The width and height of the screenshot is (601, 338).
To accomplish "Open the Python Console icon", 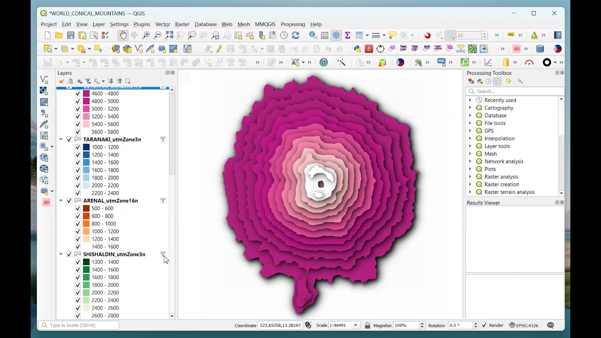I will click(x=357, y=49).
